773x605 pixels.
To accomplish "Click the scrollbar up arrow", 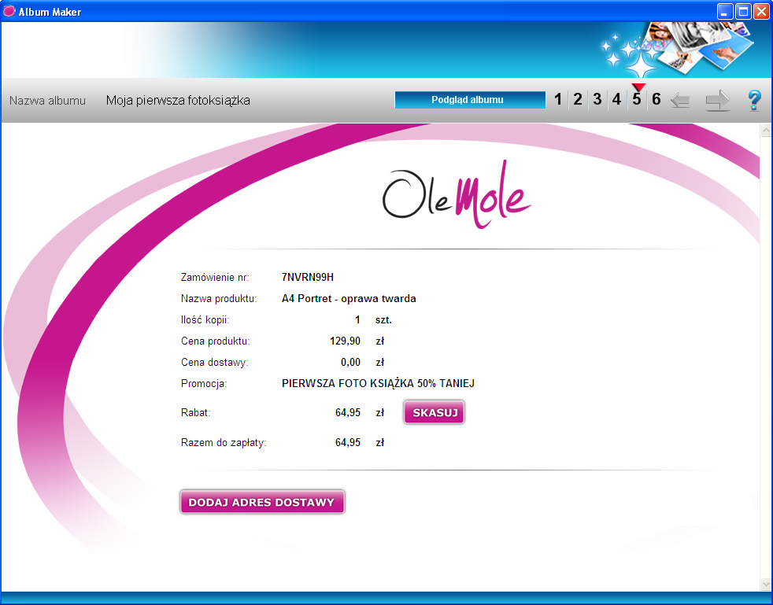I will [766, 130].
